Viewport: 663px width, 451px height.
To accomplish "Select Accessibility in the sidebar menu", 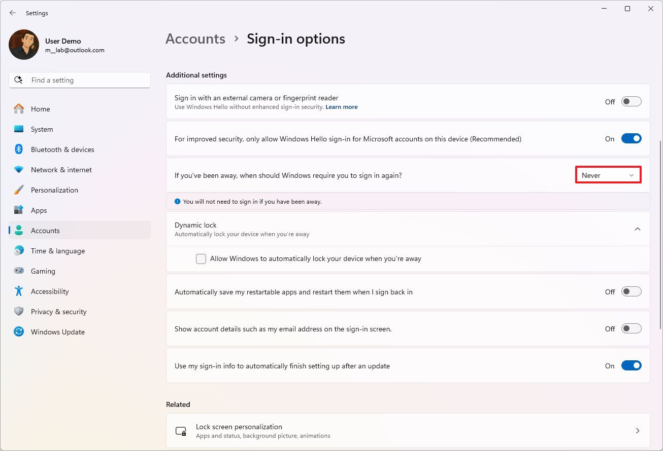I will 50,291.
